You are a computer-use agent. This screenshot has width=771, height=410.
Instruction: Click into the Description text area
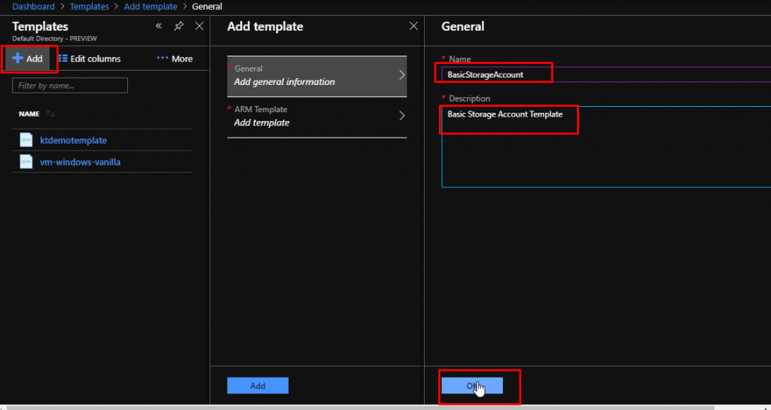pyautogui.click(x=606, y=147)
